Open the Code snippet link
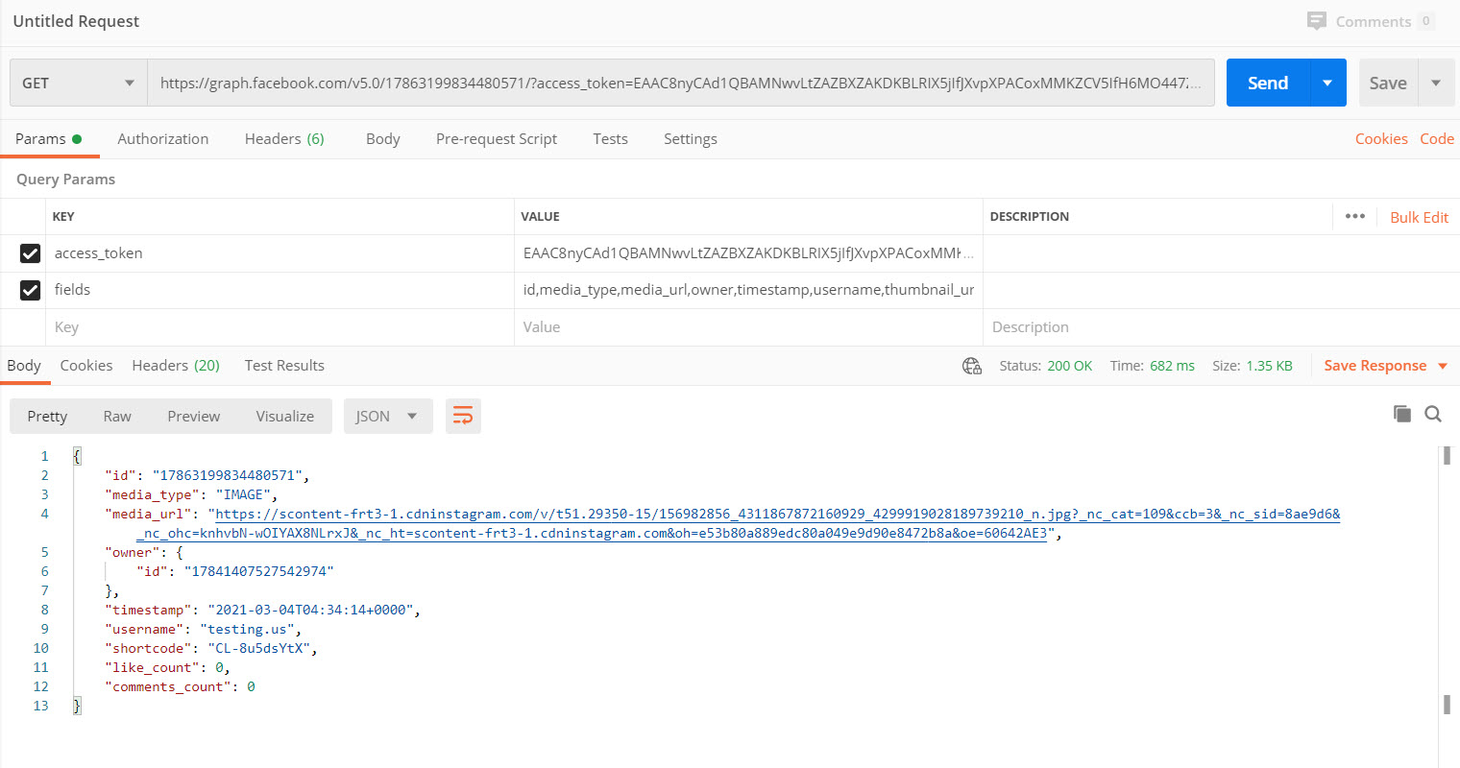The height and width of the screenshot is (768, 1460). (1437, 139)
